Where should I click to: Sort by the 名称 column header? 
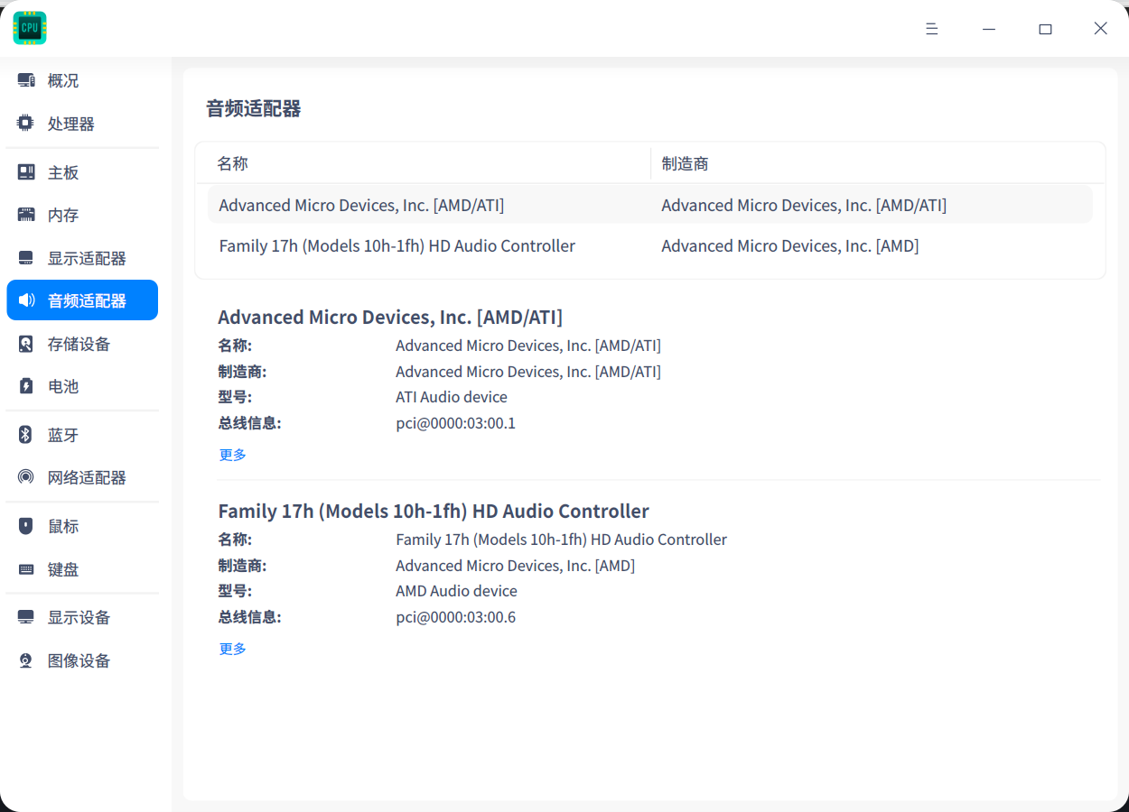(x=423, y=163)
